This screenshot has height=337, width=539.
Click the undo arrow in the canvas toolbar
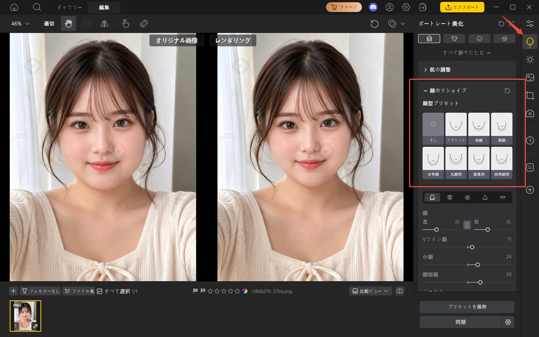click(x=374, y=24)
